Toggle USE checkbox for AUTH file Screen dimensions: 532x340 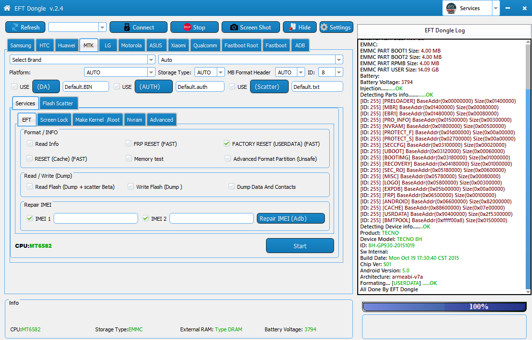[x=117, y=86]
